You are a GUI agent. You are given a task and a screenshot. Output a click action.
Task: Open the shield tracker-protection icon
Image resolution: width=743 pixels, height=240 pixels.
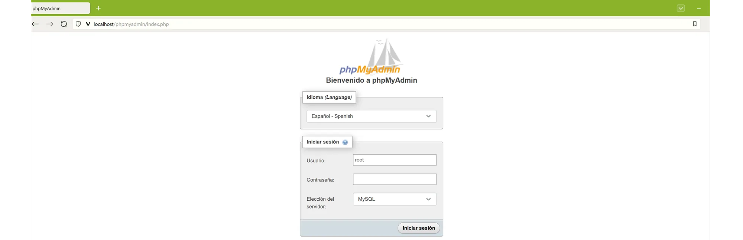[78, 24]
